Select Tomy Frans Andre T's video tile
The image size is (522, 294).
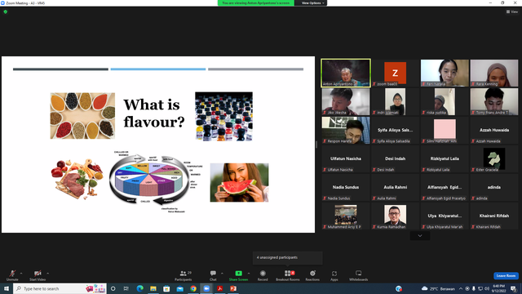[494, 101]
